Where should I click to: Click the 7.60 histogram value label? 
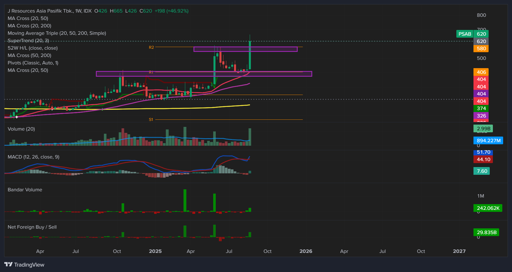click(x=482, y=171)
